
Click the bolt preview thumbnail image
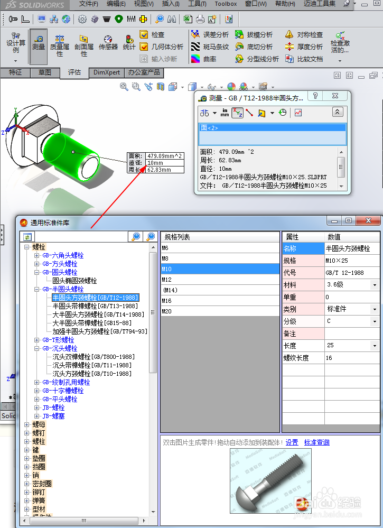270,481
